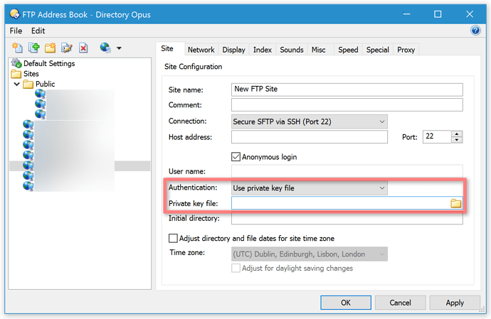The image size is (491, 319).
Task: Click the Duplicate Site icon with green plus
Action: click(34, 48)
